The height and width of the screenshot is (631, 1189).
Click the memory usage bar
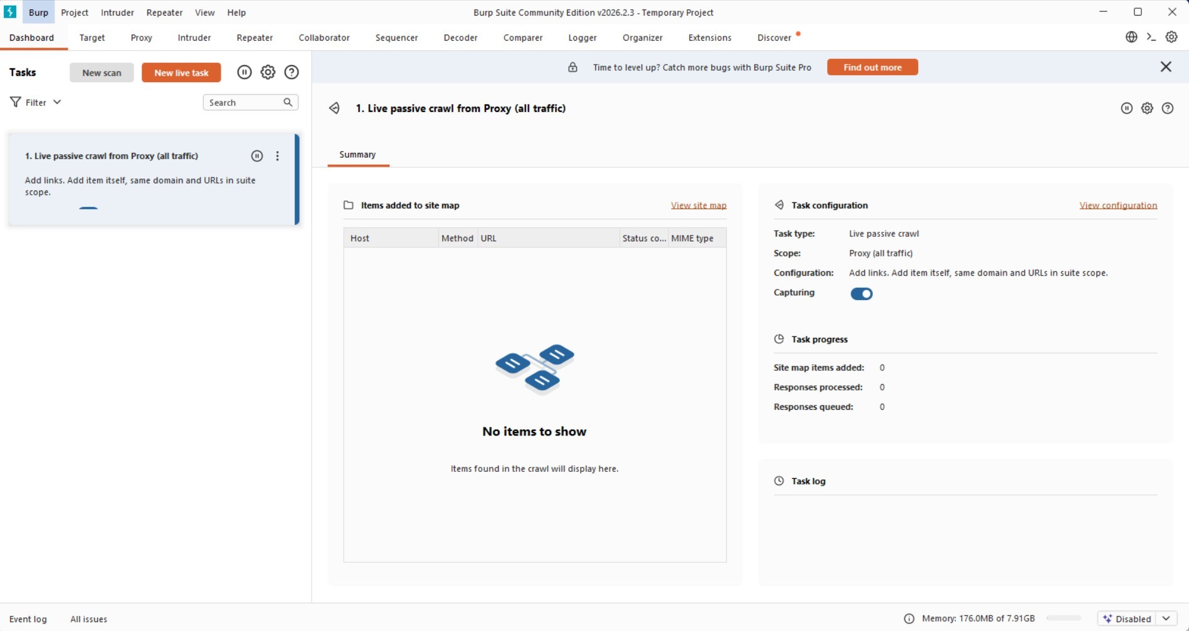(x=1064, y=618)
